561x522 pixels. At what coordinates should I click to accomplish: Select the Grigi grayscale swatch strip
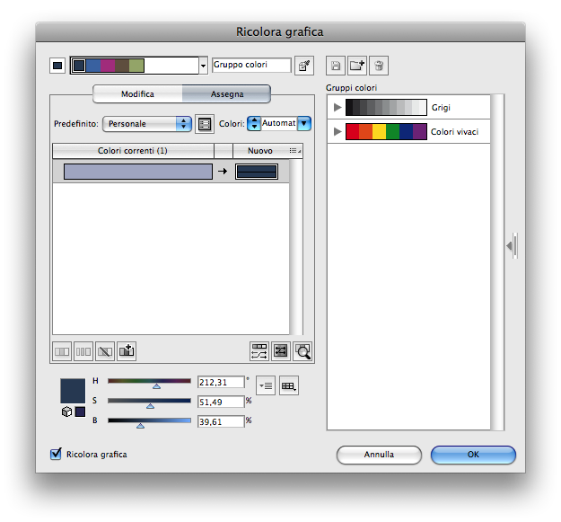point(386,108)
